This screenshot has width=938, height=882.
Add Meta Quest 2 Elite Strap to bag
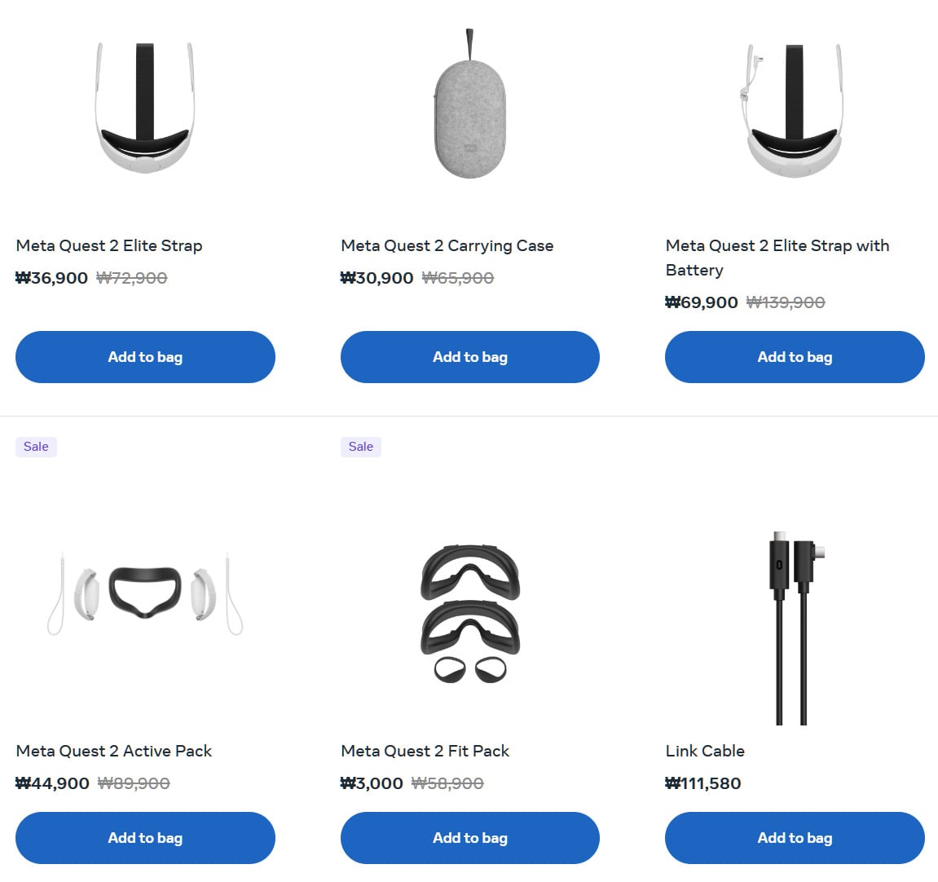coord(145,356)
